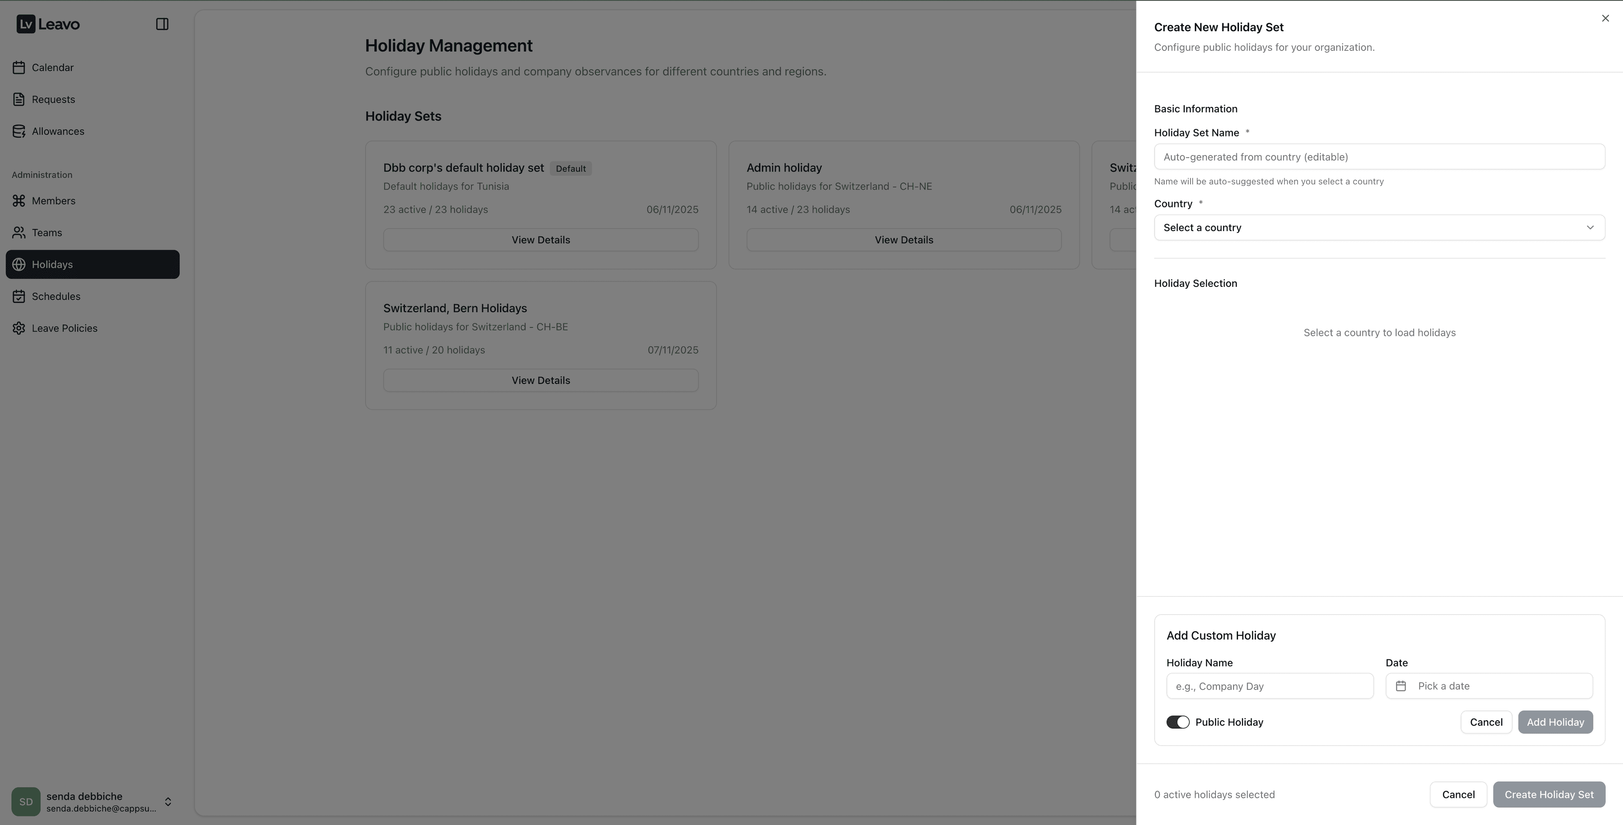Open the Pick a date field

[1489, 686]
